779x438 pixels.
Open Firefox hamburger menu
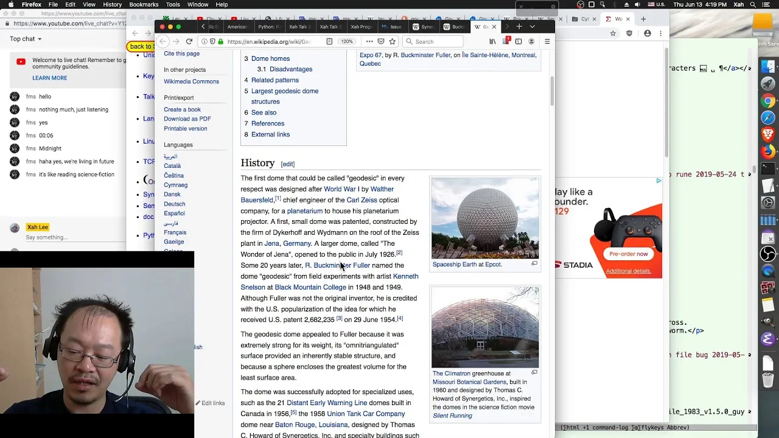(547, 41)
